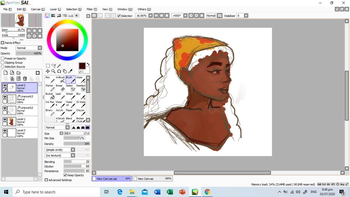
Task: Open the foreground dark brown color swatch
Action: click(x=82, y=66)
